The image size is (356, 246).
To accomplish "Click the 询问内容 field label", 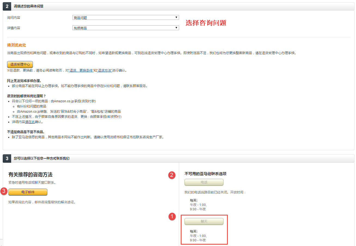I will tap(14, 18).
